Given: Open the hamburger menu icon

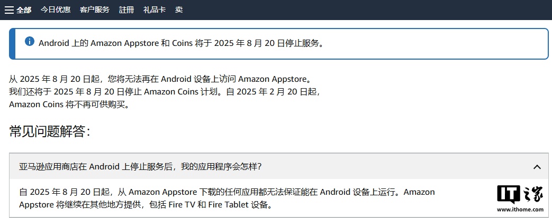Looking at the screenshot, I should click(9, 10).
